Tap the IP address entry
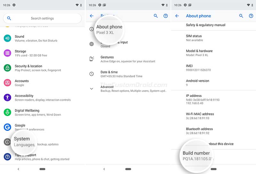 click(x=213, y=99)
